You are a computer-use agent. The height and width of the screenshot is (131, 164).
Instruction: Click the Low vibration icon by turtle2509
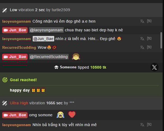pyautogui.click(x=5, y=10)
